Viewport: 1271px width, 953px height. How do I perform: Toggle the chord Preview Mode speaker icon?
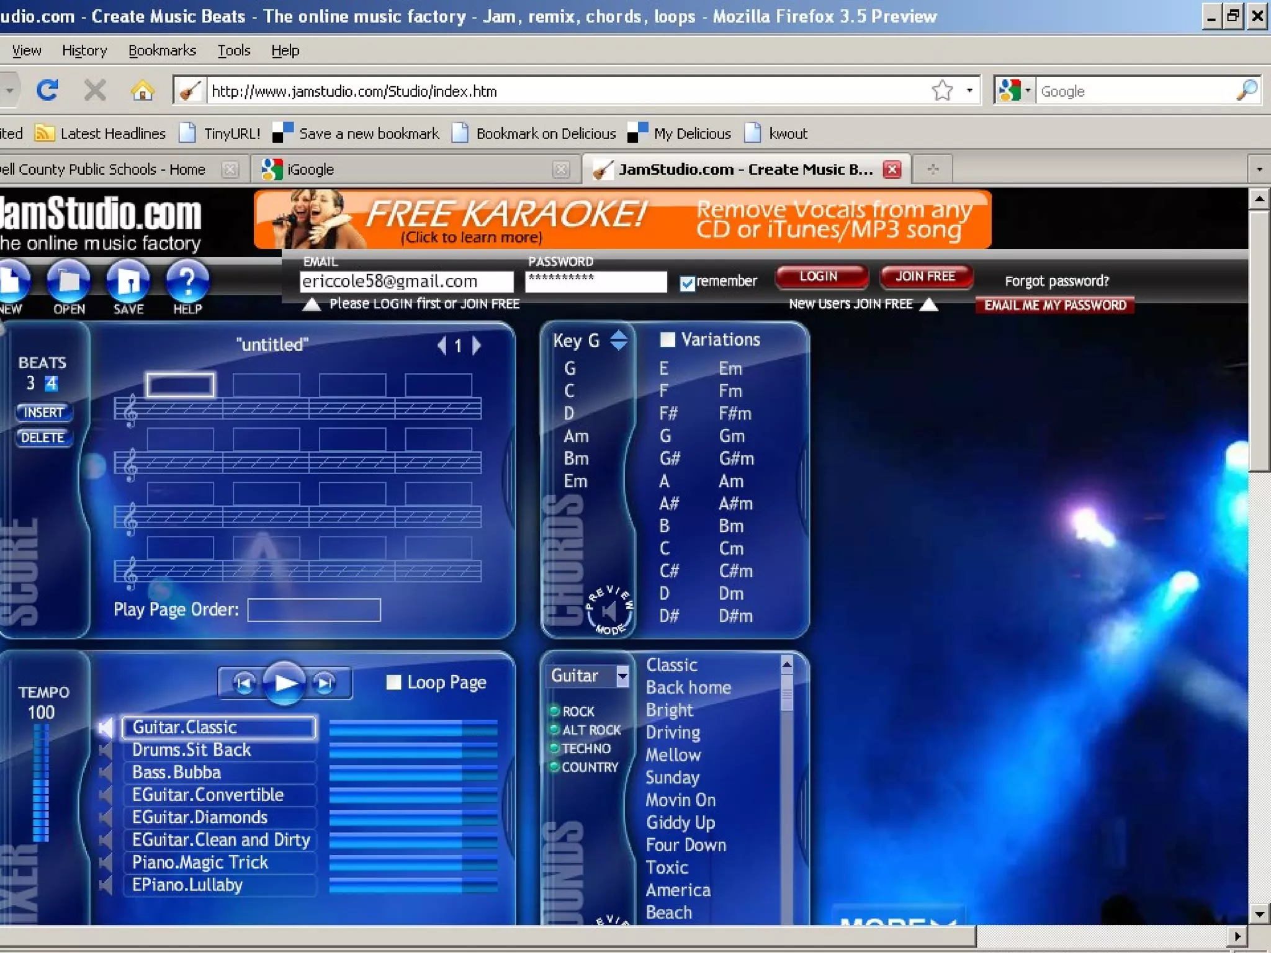pyautogui.click(x=609, y=611)
